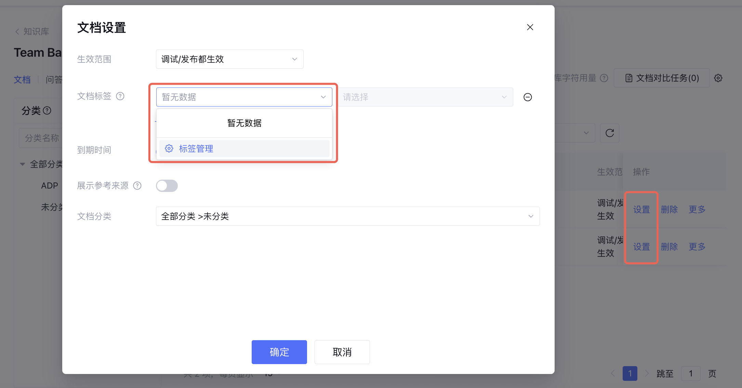The height and width of the screenshot is (388, 742).
Task: Click the settings gear beside 文档对比任务
Action: pos(718,78)
